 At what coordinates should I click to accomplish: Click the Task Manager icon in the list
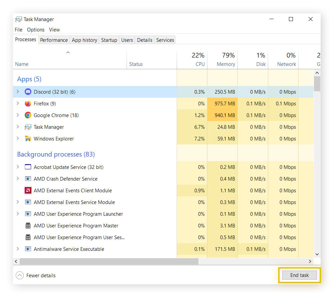[x=28, y=127]
